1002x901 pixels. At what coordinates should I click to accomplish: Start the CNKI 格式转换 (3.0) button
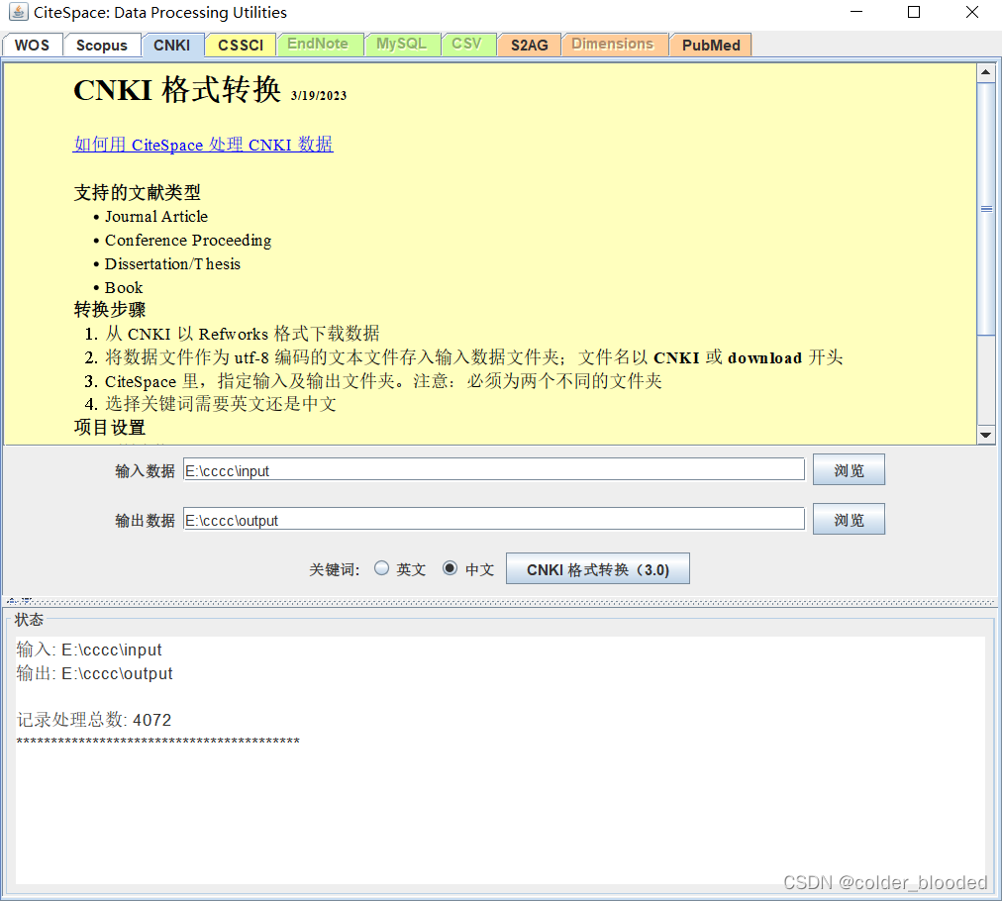pyautogui.click(x=597, y=568)
